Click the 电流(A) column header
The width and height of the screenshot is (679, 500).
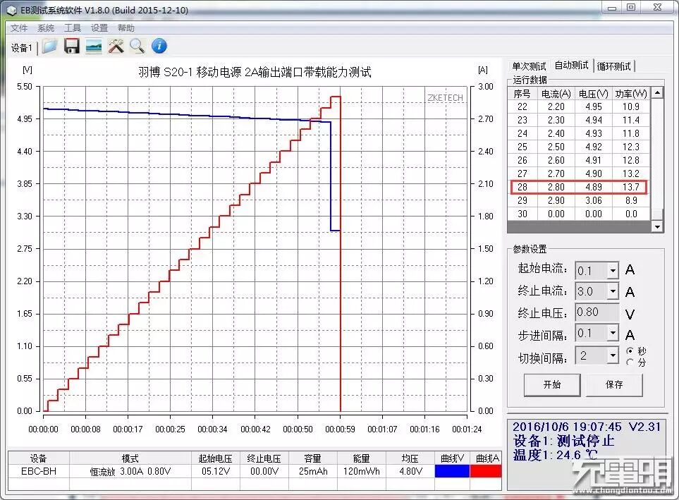coord(556,94)
